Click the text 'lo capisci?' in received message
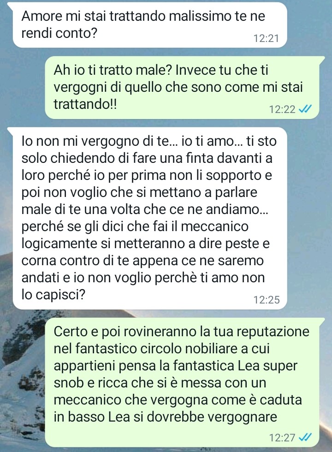Image resolution: width=332 pixels, height=452 pixels. (x=53, y=295)
